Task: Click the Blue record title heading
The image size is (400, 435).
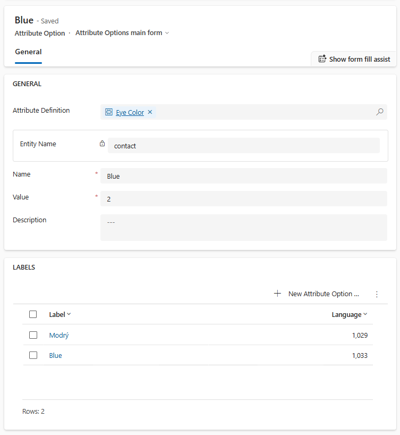Action: click(x=24, y=20)
